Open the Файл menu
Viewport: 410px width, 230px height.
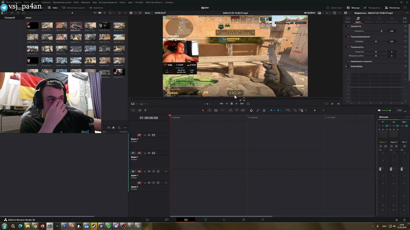click(26, 2)
